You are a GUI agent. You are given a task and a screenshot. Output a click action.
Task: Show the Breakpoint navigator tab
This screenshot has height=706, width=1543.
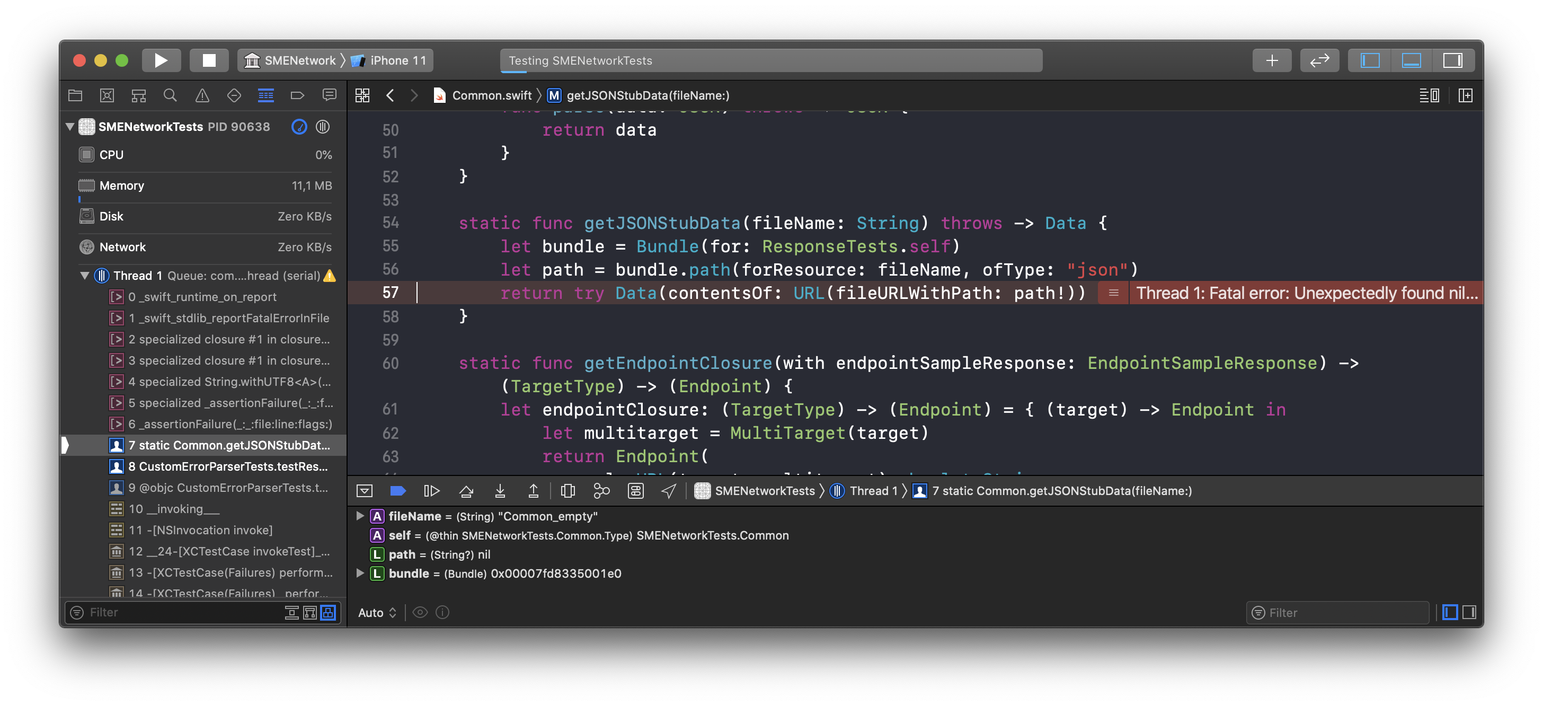pyautogui.click(x=298, y=95)
